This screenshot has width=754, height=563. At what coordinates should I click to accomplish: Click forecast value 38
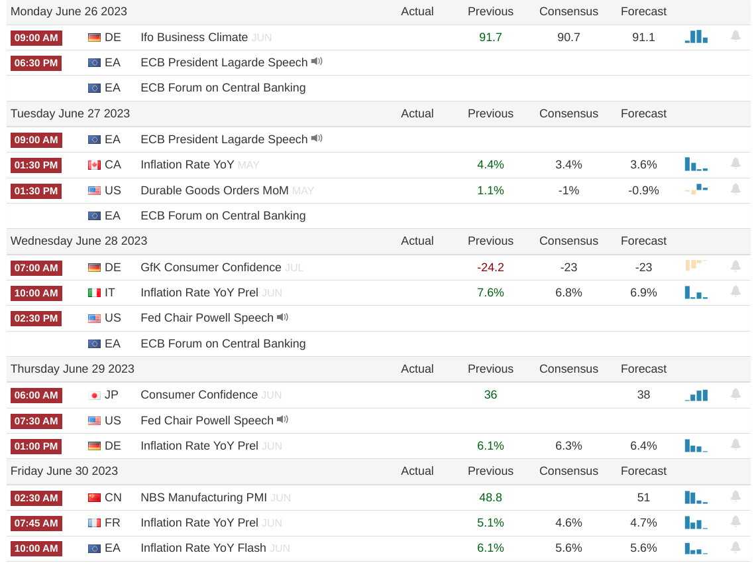click(x=643, y=395)
